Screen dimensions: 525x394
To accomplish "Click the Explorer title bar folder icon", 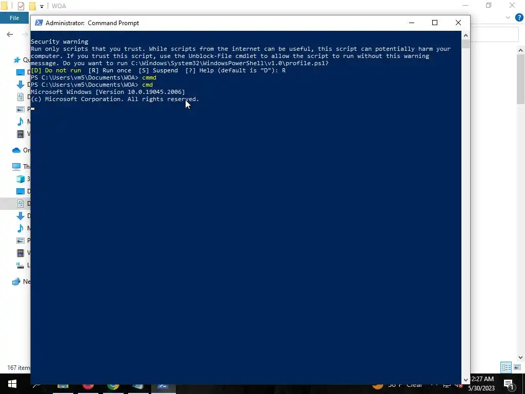I will [x=4, y=6].
